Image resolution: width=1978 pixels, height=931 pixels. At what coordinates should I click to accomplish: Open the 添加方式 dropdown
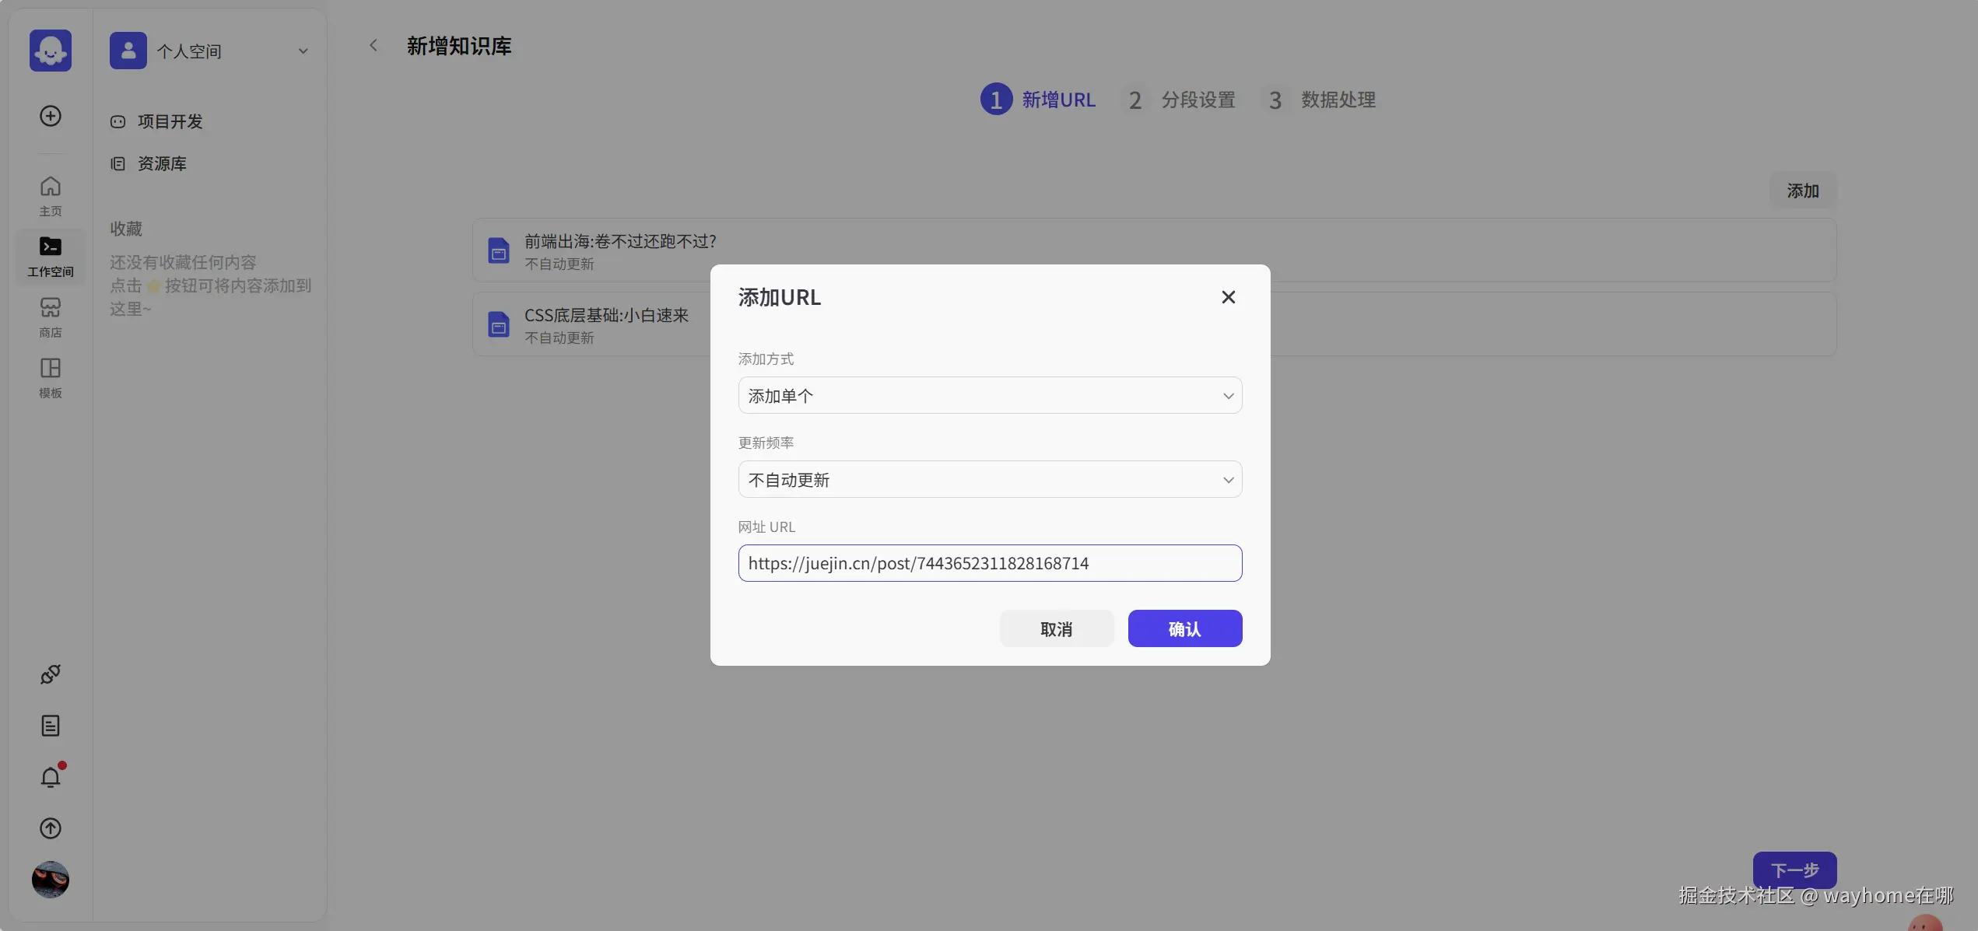pyautogui.click(x=989, y=395)
